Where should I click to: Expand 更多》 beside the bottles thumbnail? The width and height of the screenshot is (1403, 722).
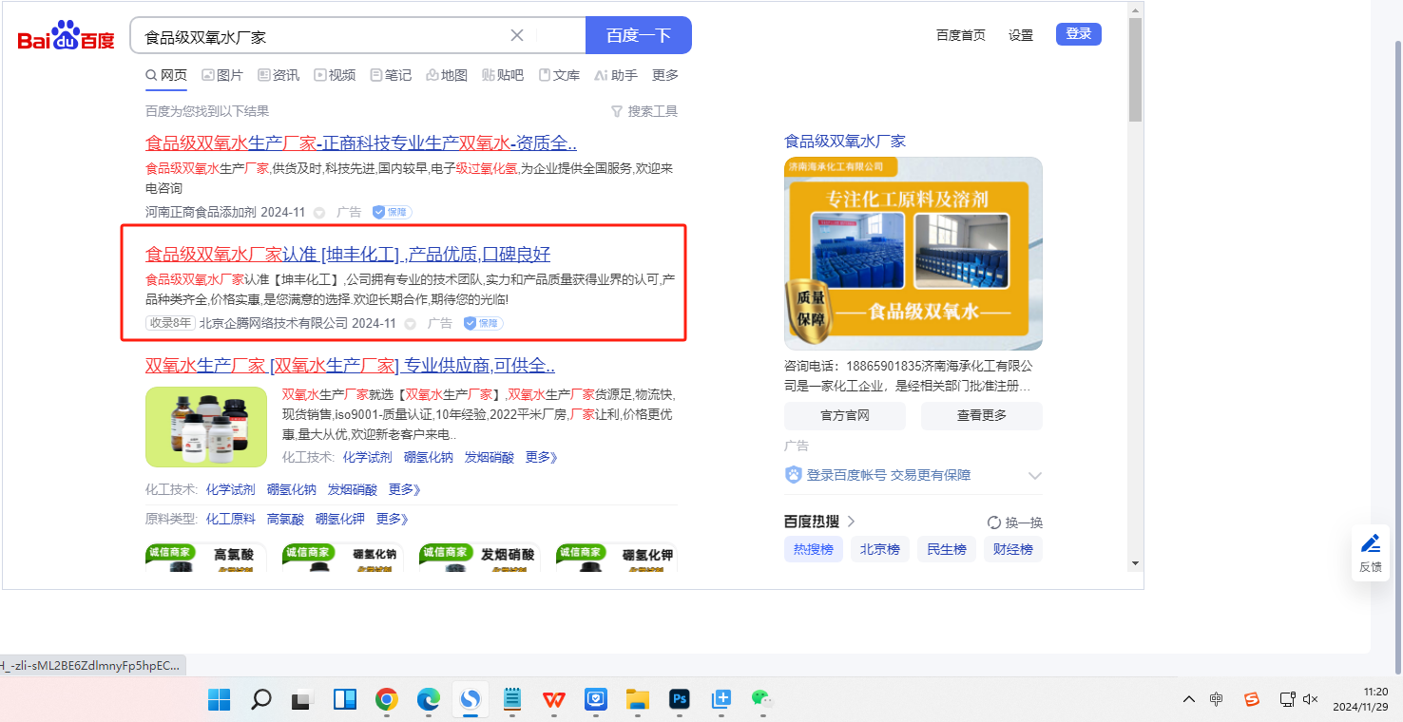point(542,457)
